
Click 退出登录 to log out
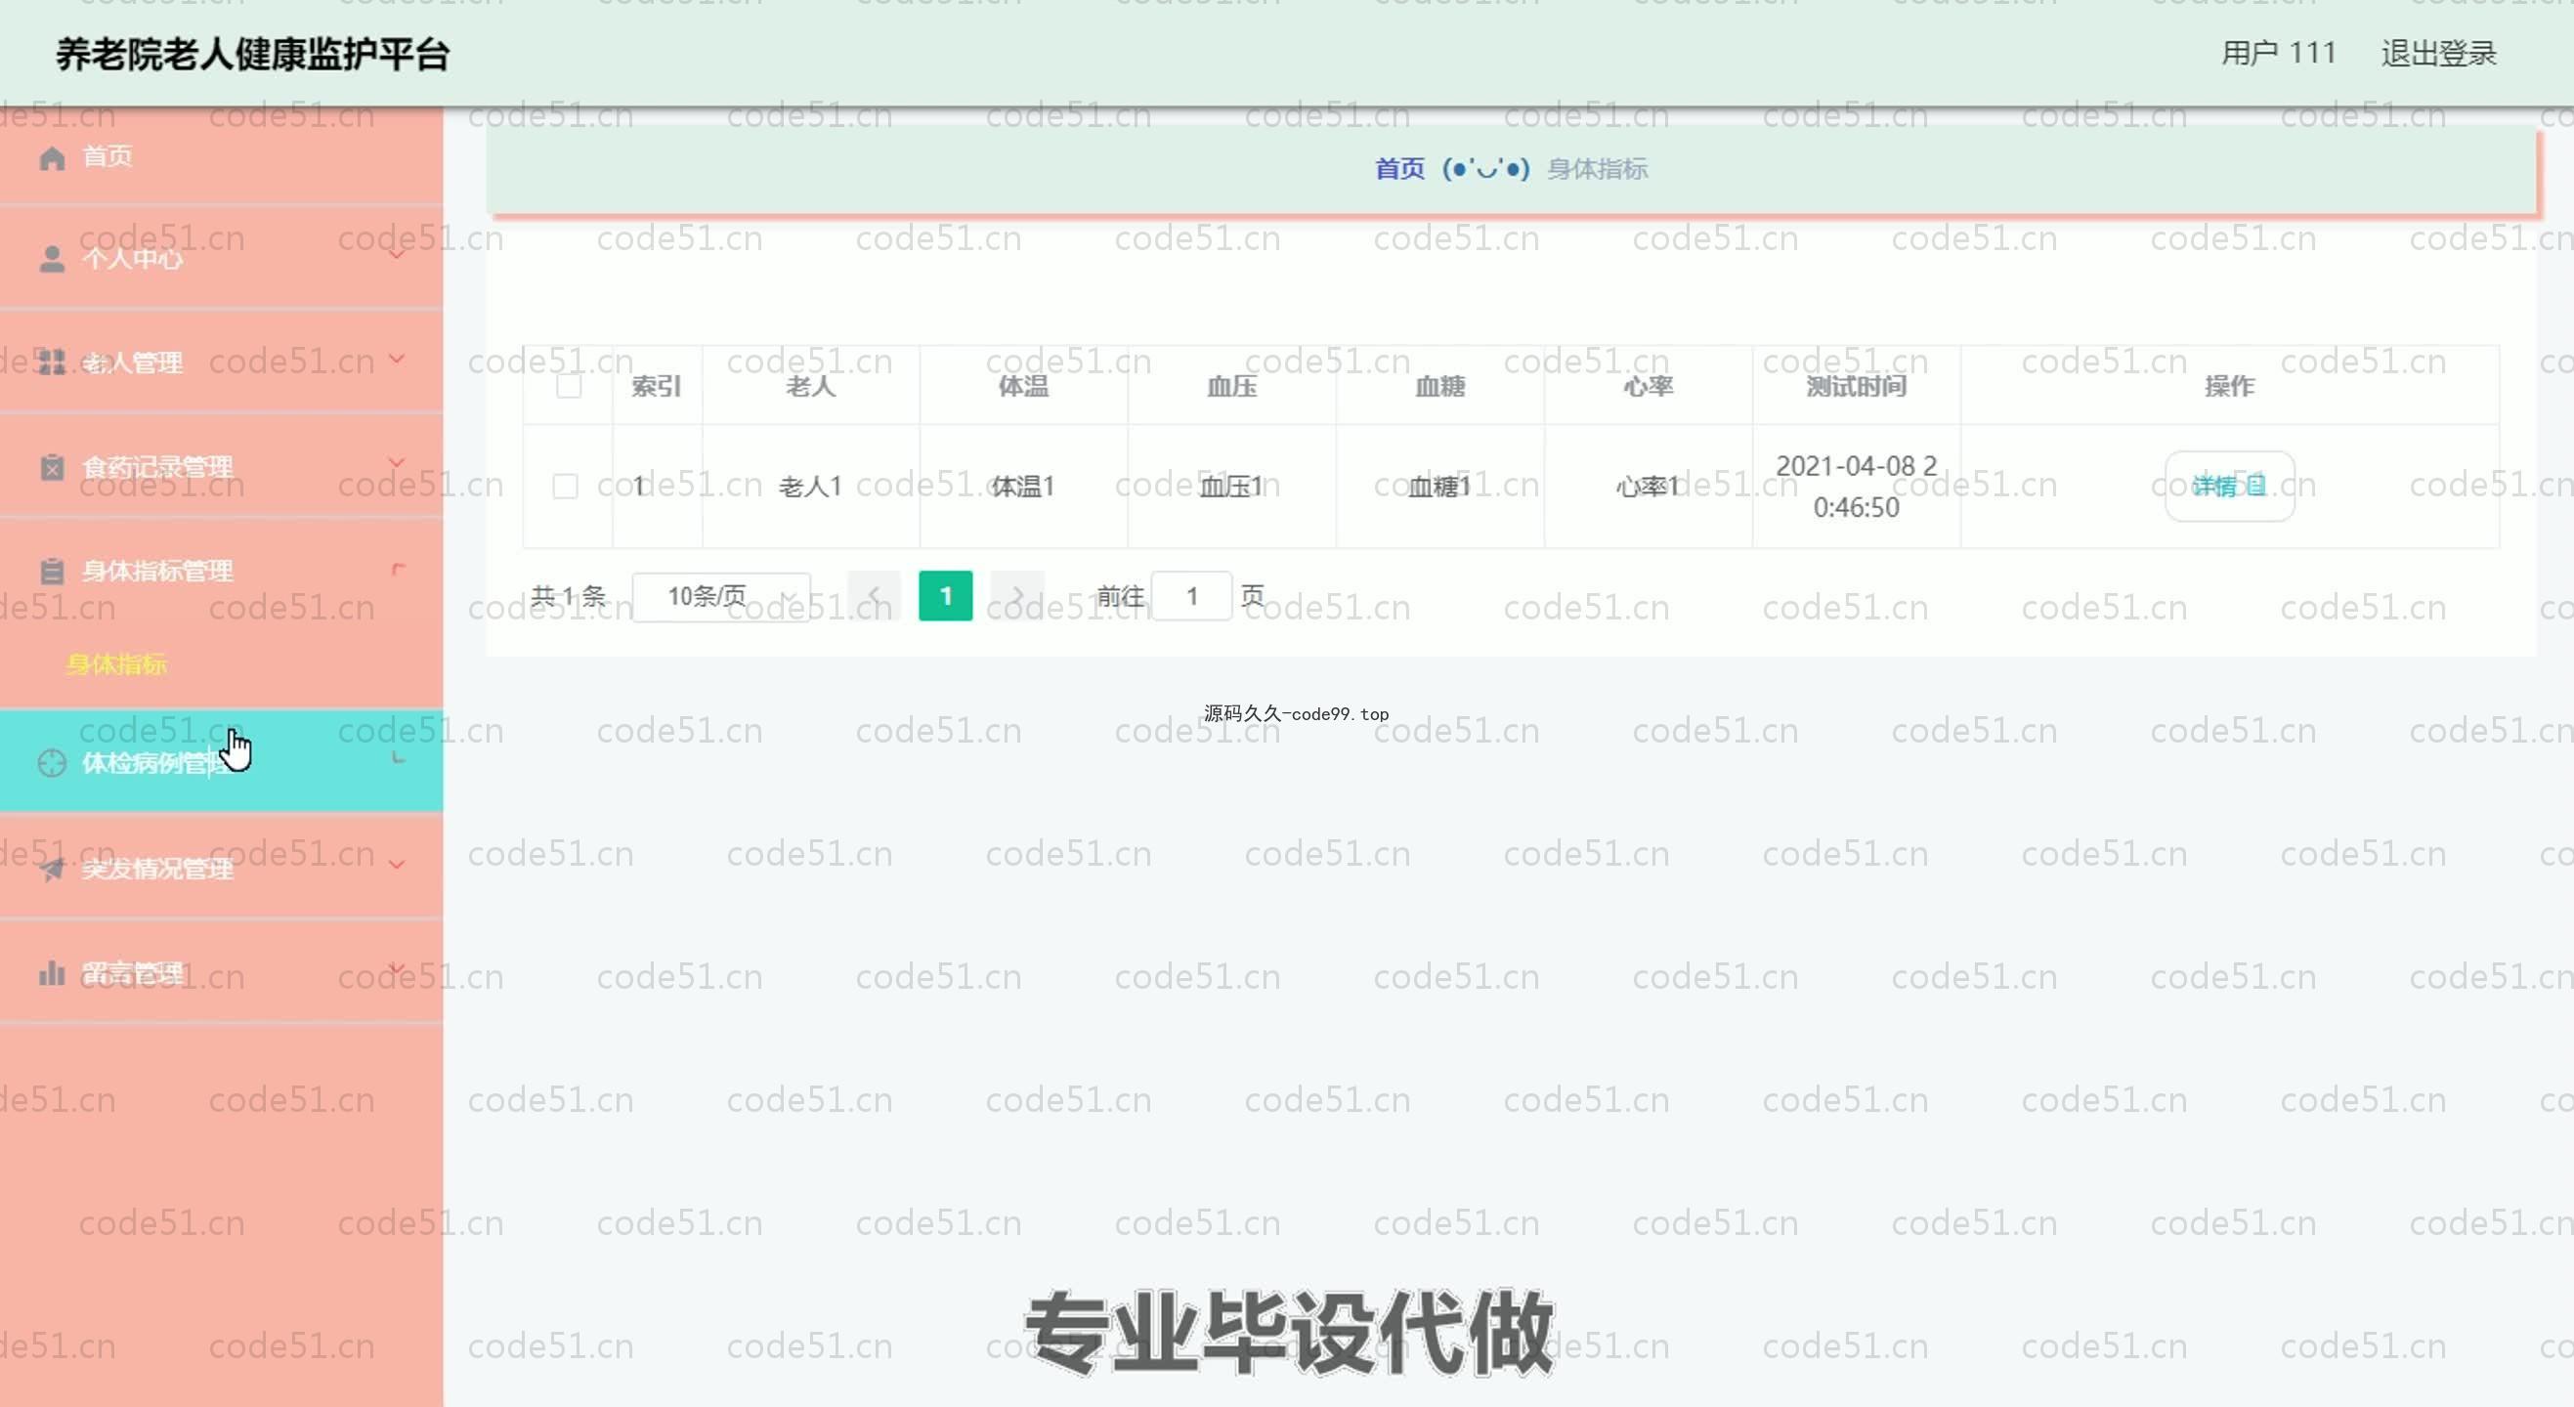2437,53
